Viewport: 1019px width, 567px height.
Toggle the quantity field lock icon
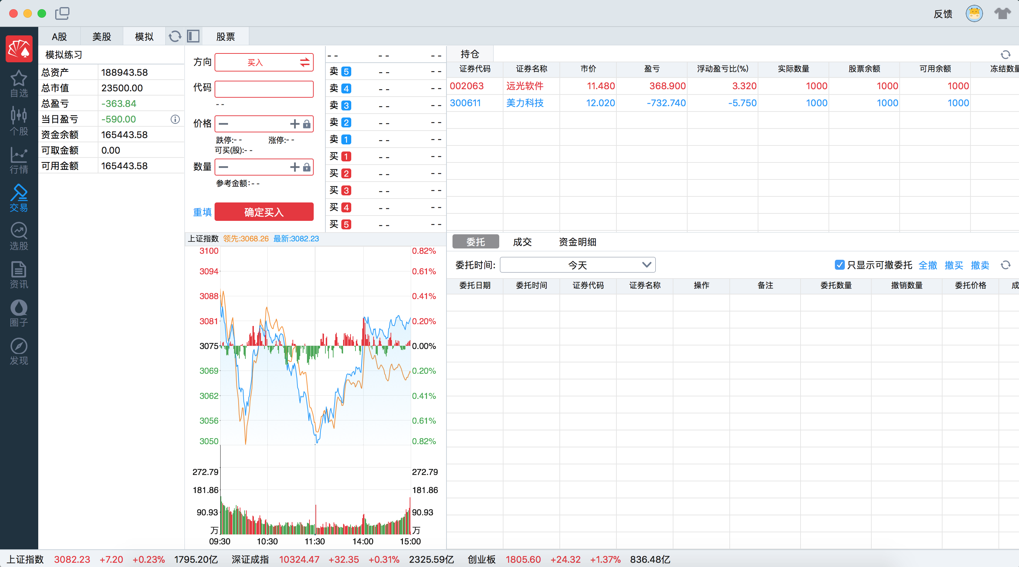(307, 167)
